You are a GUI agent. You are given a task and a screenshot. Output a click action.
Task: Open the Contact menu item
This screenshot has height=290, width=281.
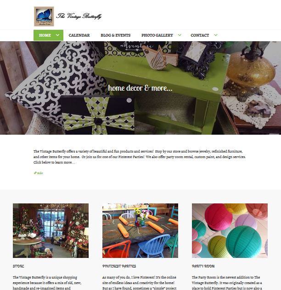click(x=200, y=35)
